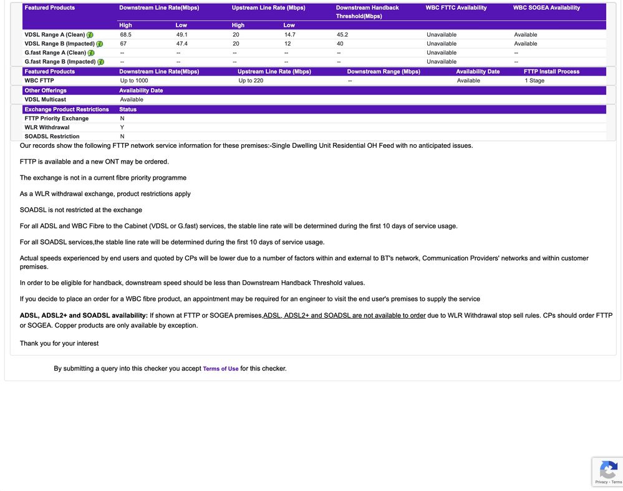Click 'Available' SOGEA cell for VDSL Range A
623x491 pixels.
[x=525, y=34]
